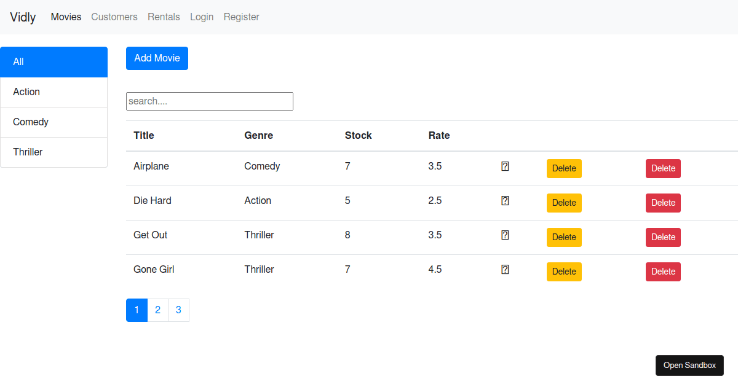
Task: Toggle the like heart for Gone Girl
Action: pos(505,269)
